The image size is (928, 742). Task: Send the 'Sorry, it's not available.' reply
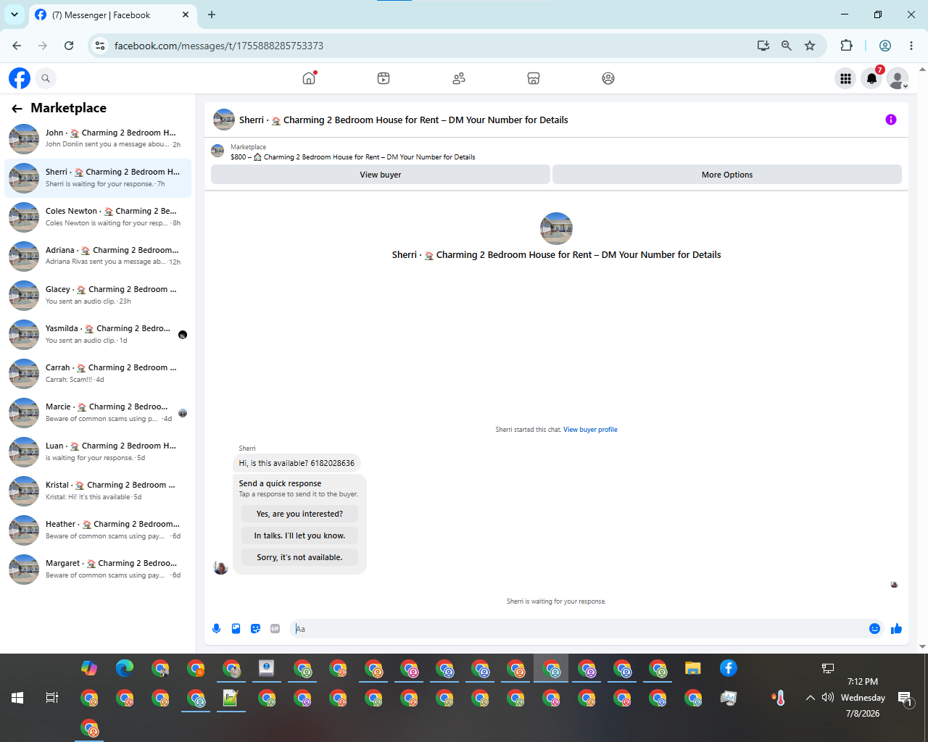(299, 557)
